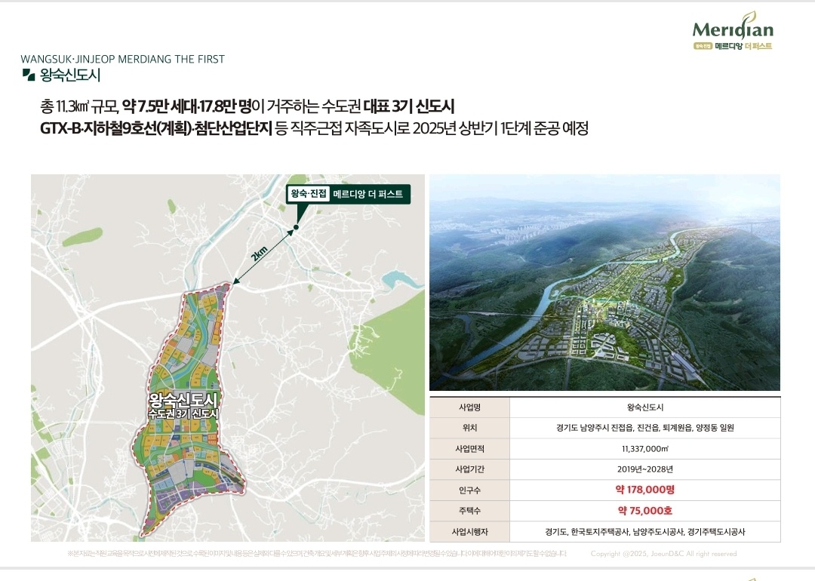This screenshot has height=581, width=815.
Task: Click the 인구수 row label
Action: pos(469,490)
